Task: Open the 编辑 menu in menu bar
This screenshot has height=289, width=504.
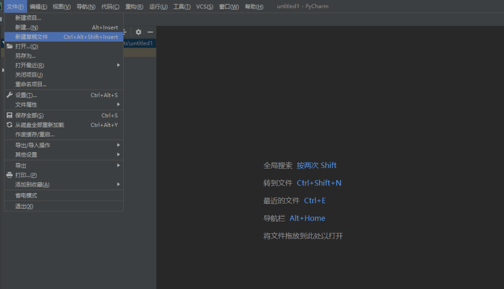Action: click(x=38, y=7)
